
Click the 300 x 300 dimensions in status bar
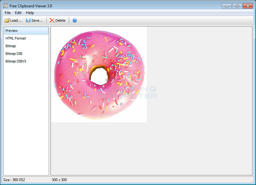59,180
